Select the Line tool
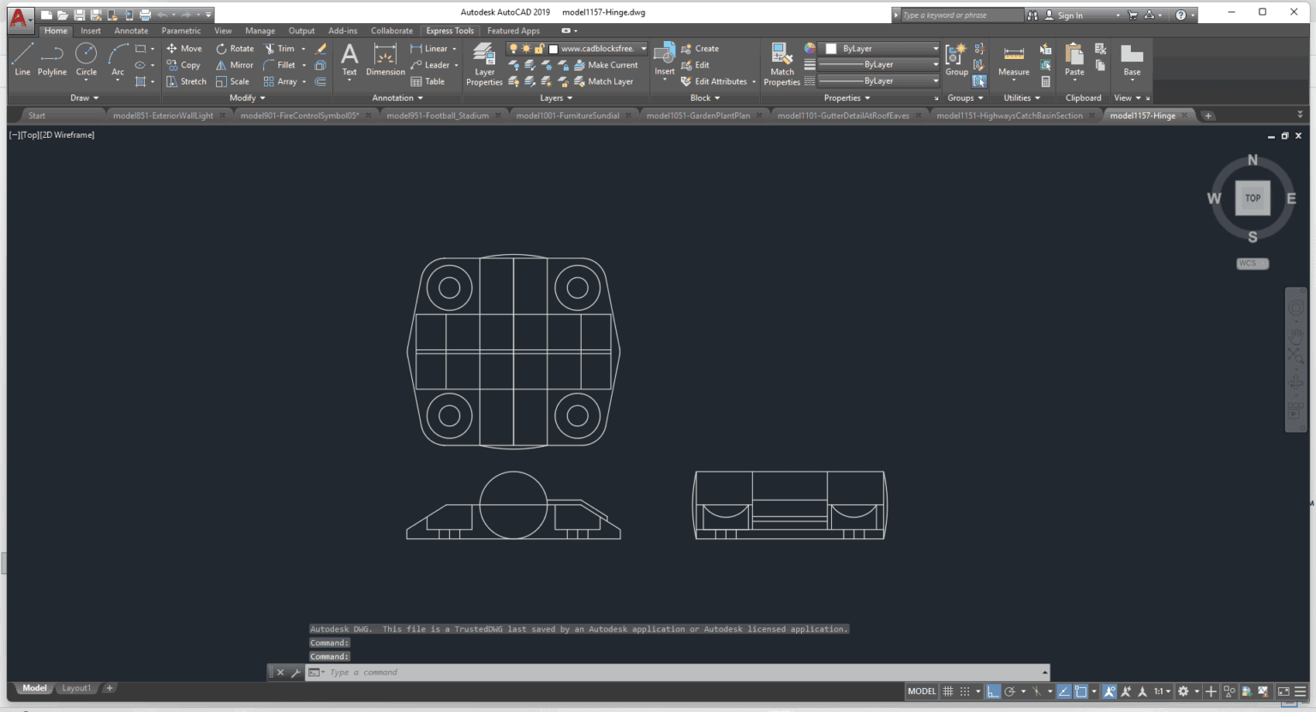The width and height of the screenshot is (1316, 712). point(22,60)
